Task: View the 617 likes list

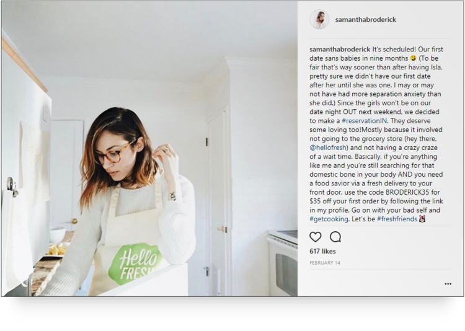Action: [322, 251]
